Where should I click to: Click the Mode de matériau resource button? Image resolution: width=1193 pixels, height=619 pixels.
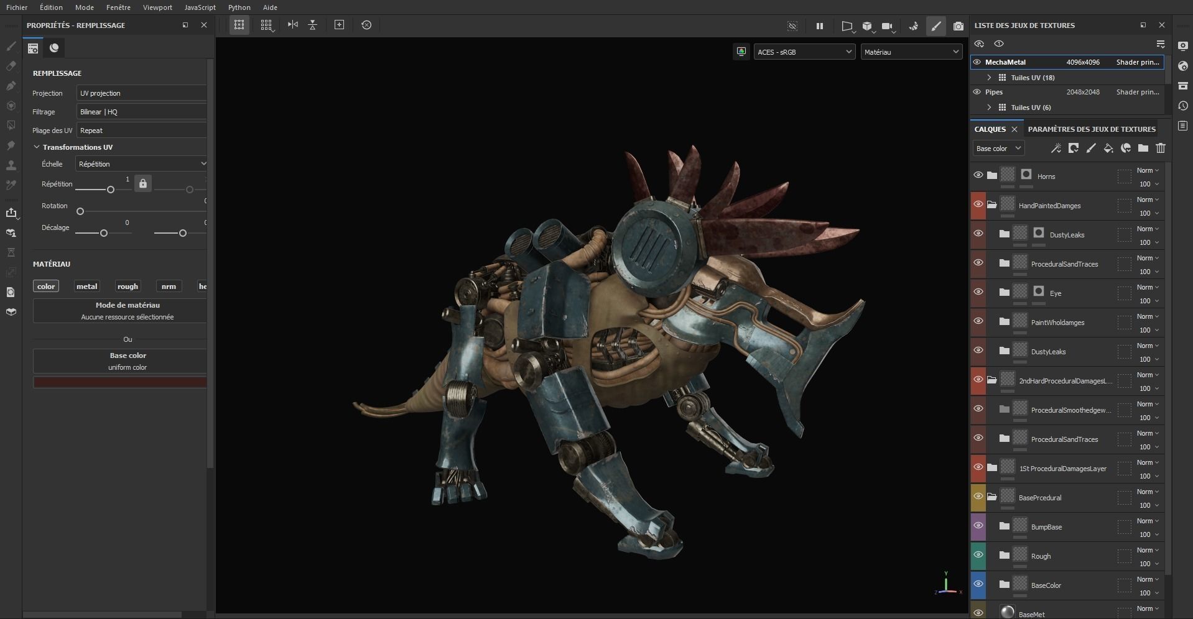(x=120, y=311)
